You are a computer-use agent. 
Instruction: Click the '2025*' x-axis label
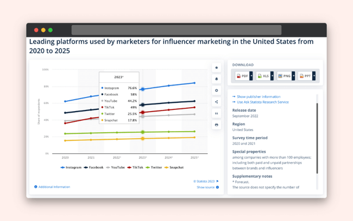194,157
